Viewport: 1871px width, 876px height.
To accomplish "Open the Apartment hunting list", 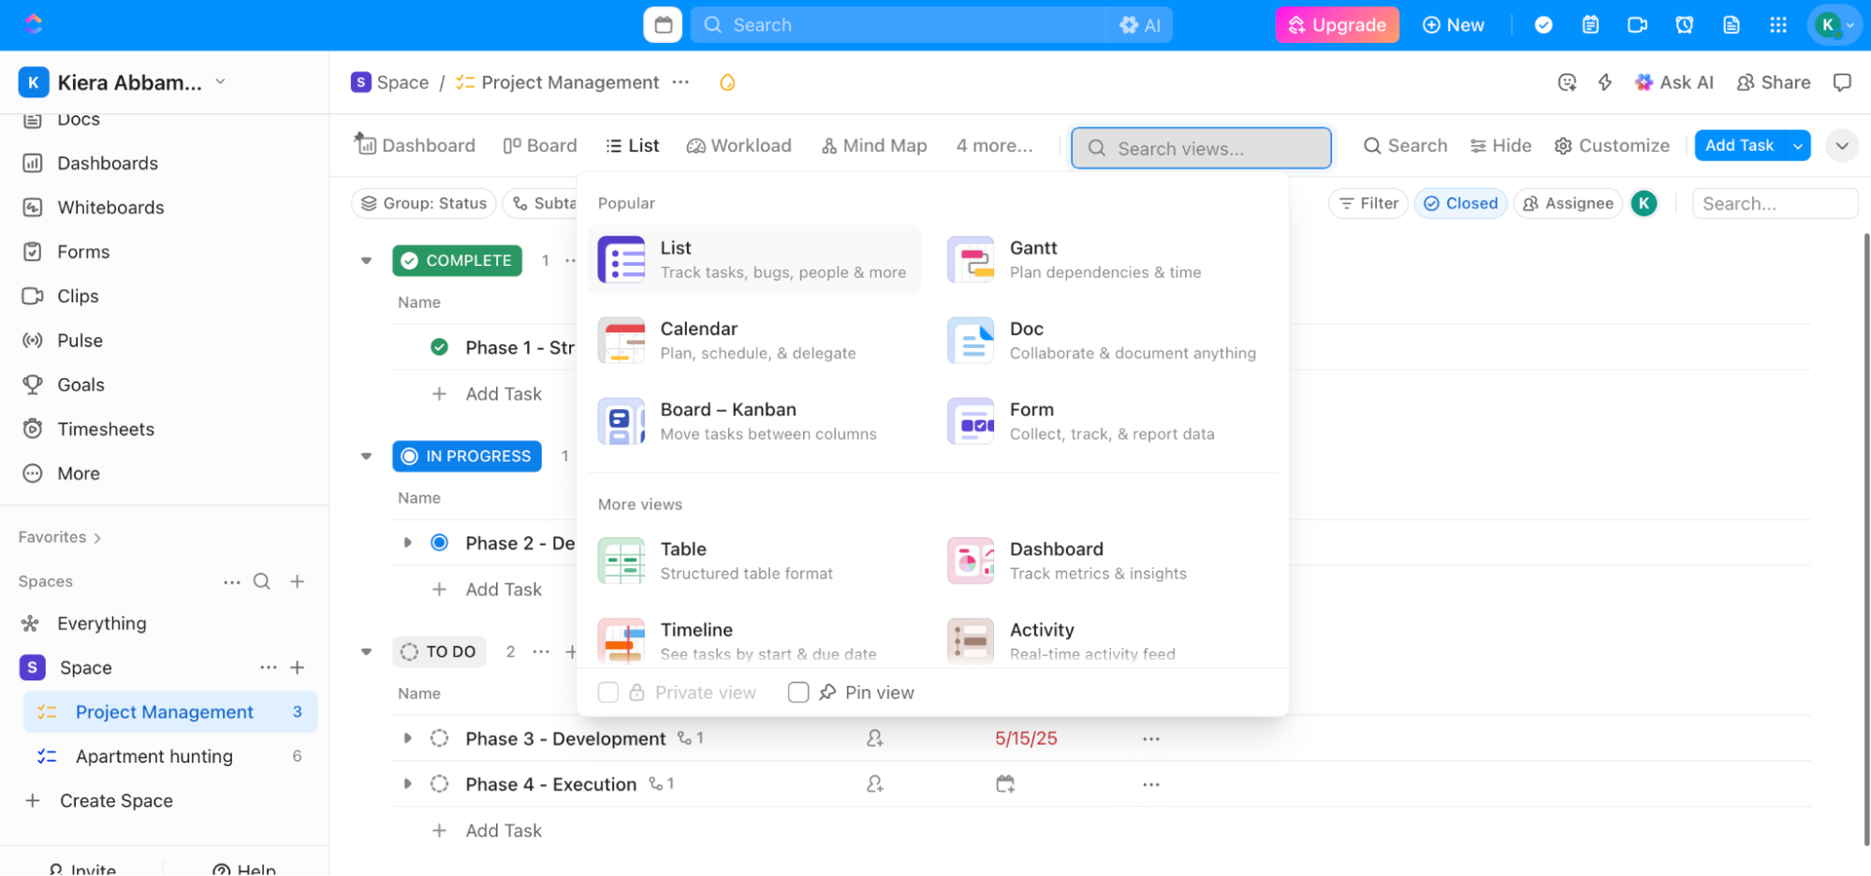I will (x=154, y=755).
